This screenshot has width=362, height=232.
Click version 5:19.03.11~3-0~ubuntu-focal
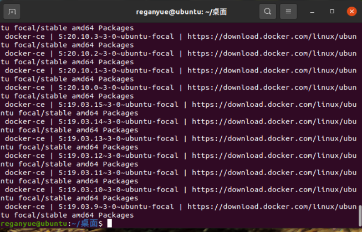(x=118, y=173)
